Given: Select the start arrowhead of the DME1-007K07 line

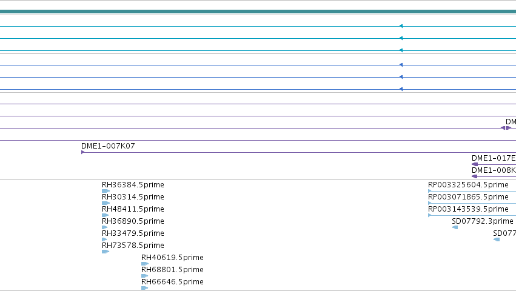Looking at the screenshot, I should coord(83,152).
